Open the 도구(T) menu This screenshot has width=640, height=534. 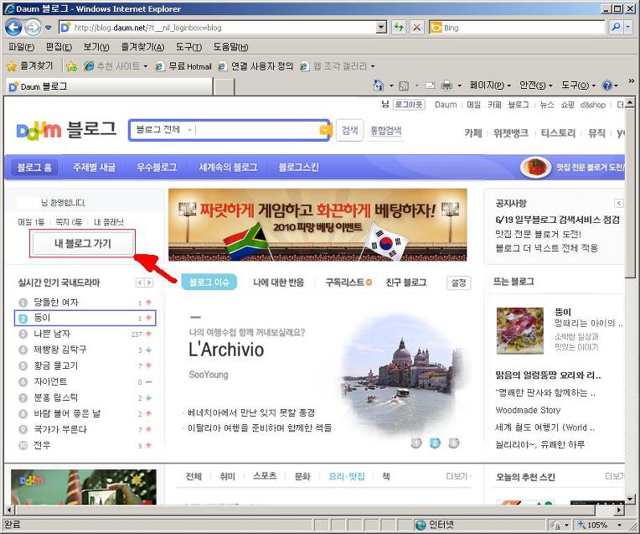click(x=188, y=47)
